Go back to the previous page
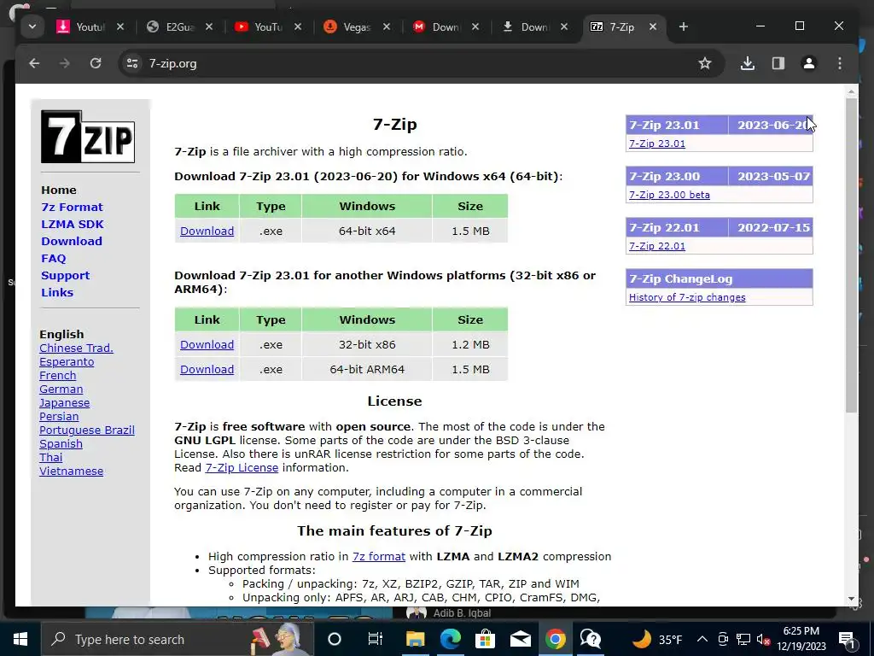874x656 pixels. tap(34, 63)
